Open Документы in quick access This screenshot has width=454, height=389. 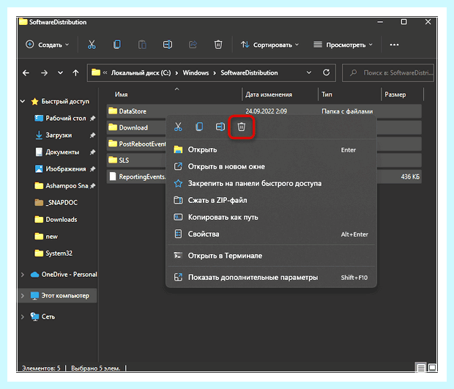pyautogui.click(x=62, y=152)
